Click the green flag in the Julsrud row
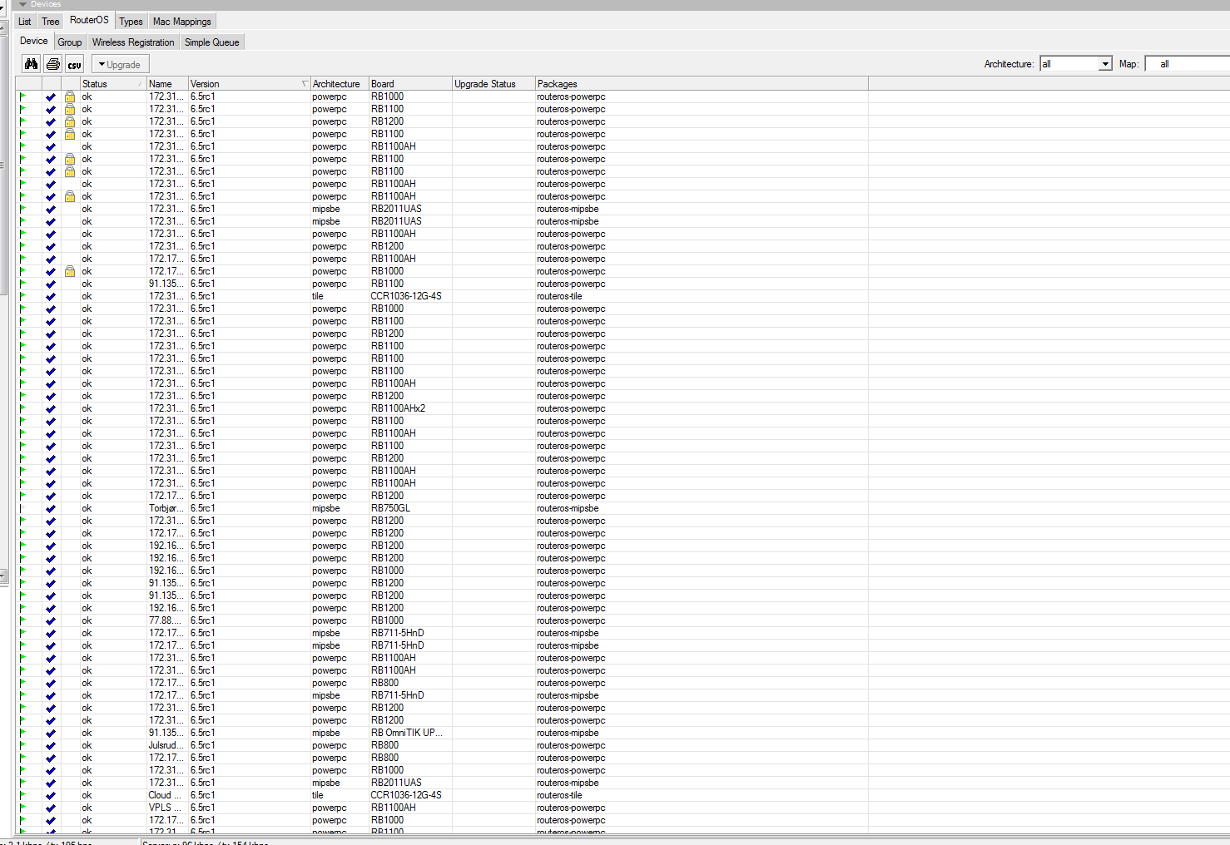 (x=23, y=745)
